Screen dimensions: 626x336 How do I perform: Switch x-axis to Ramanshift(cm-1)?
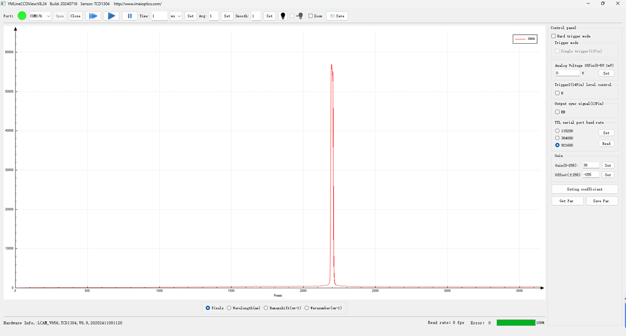coord(266,308)
